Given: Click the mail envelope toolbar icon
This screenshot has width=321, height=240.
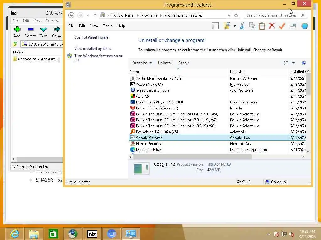Looking at the screenshot, I should click(292, 26).
